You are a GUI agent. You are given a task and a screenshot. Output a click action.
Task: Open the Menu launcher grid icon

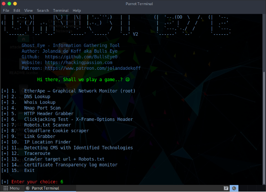coord(6,188)
